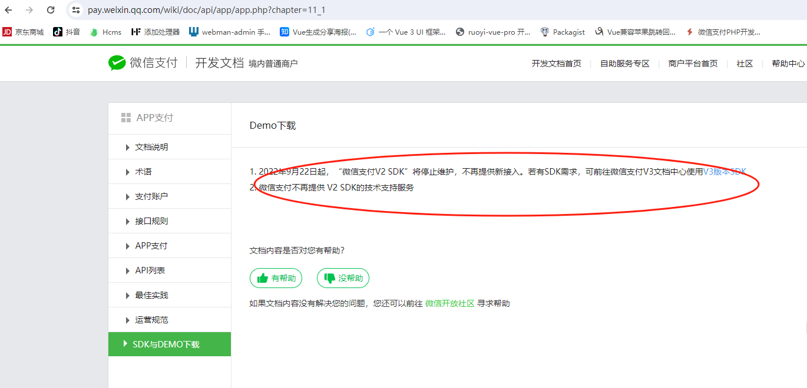Open site information icon in address bar
This screenshot has height=388, width=807.
click(75, 10)
